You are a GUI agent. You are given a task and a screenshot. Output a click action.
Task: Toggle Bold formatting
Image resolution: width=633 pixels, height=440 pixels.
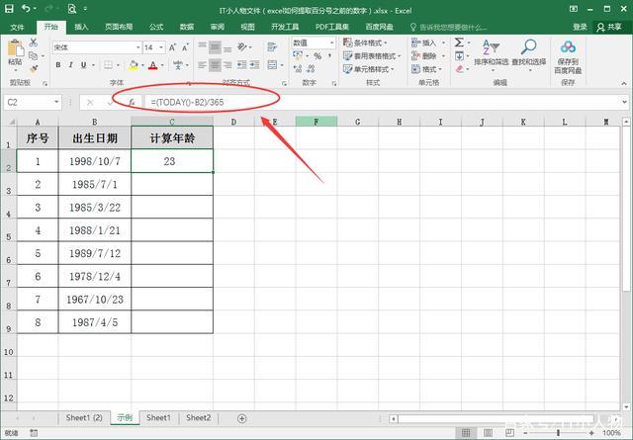coord(58,64)
